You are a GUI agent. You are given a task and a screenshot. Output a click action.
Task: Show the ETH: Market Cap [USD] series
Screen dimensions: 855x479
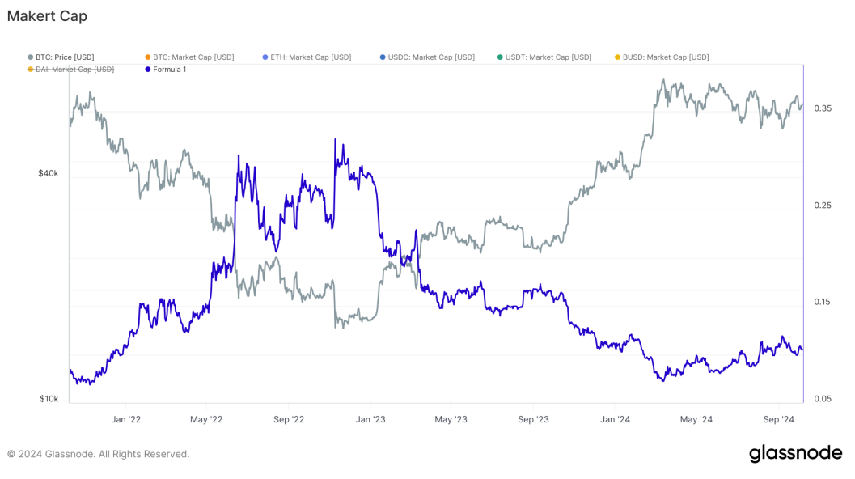[x=311, y=57]
